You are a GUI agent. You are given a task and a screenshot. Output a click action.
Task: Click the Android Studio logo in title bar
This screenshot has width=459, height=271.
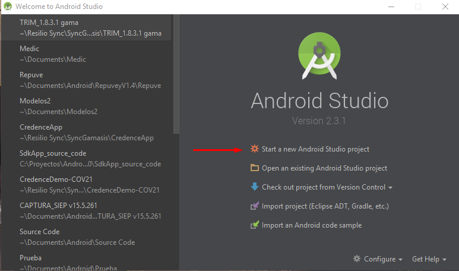click(x=8, y=7)
